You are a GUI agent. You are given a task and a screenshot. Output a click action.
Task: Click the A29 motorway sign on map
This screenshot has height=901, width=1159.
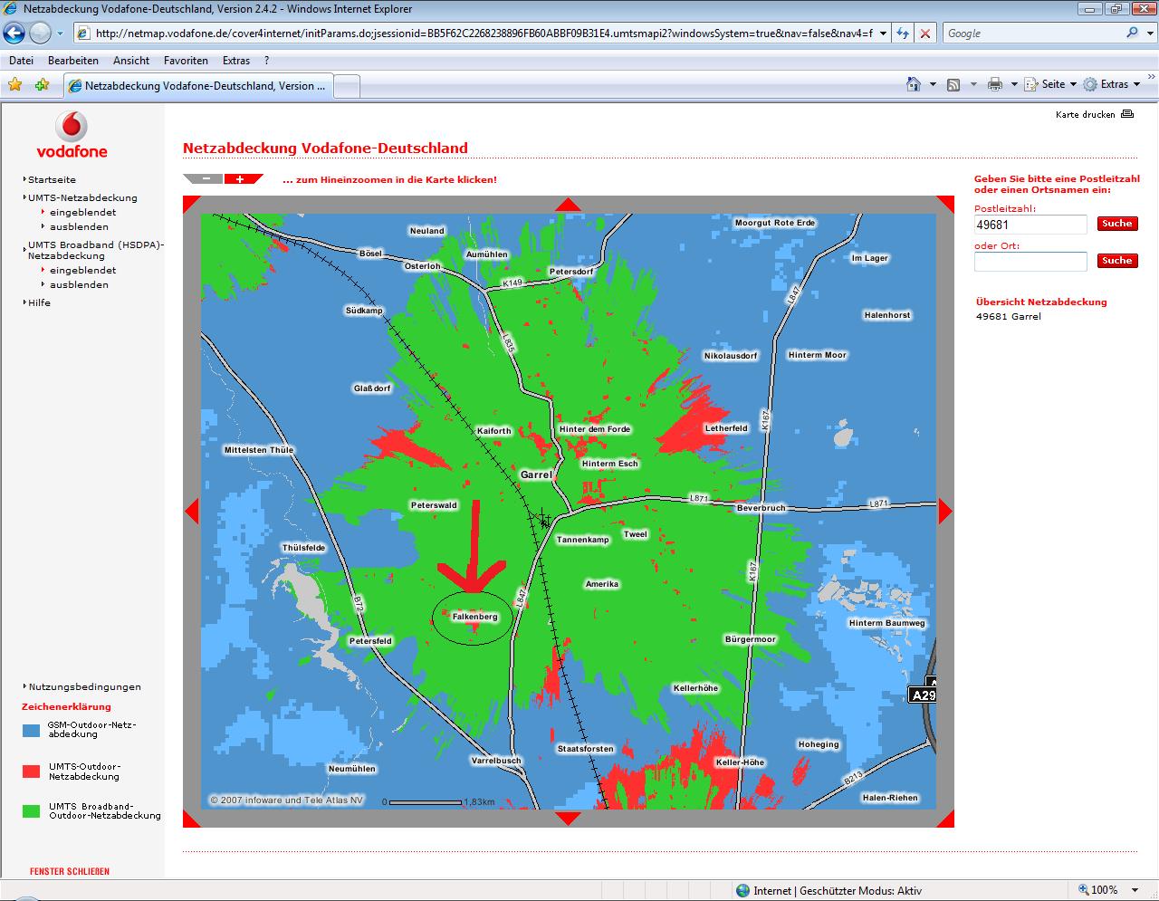point(922,695)
